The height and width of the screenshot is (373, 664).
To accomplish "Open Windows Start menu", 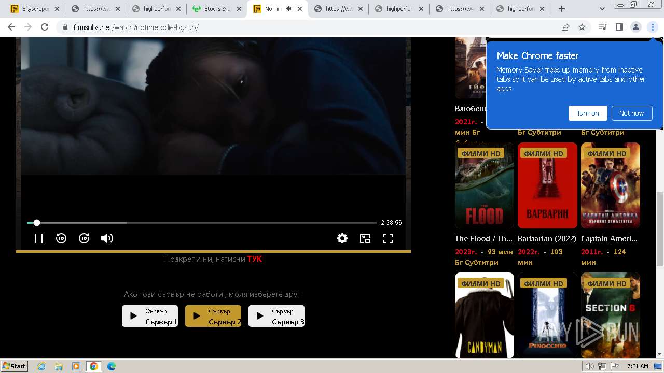I will tap(15, 366).
